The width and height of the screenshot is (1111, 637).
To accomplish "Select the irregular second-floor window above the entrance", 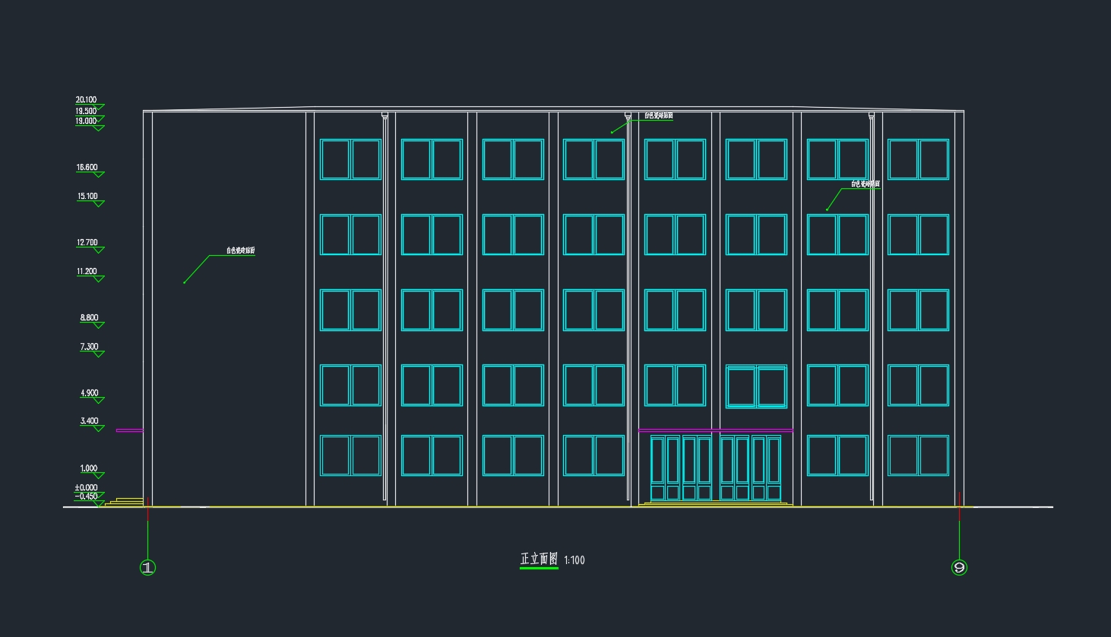I will (x=756, y=386).
